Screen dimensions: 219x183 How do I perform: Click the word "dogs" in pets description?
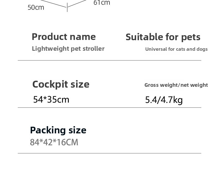tap(202, 49)
